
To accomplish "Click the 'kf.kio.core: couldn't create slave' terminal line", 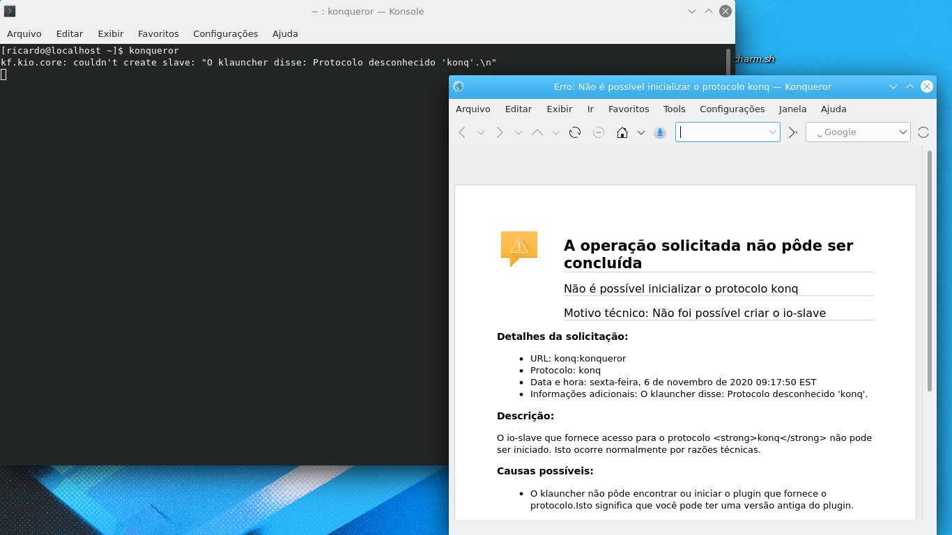I will coord(249,63).
